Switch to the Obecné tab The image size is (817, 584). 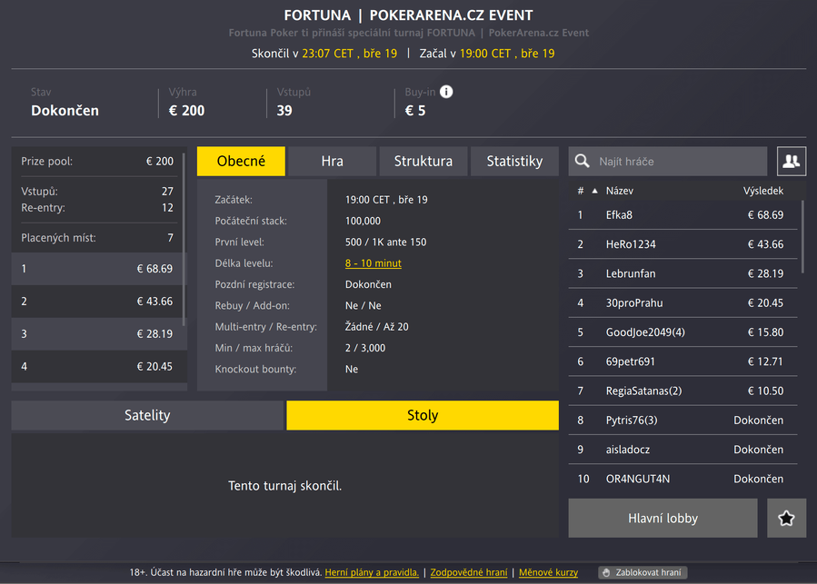[241, 161]
